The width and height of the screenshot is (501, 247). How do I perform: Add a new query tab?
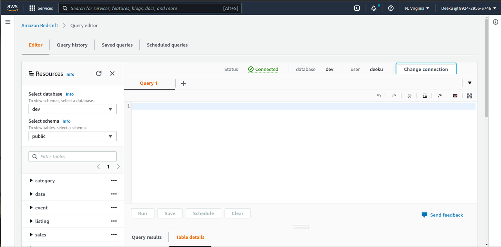pyautogui.click(x=183, y=83)
